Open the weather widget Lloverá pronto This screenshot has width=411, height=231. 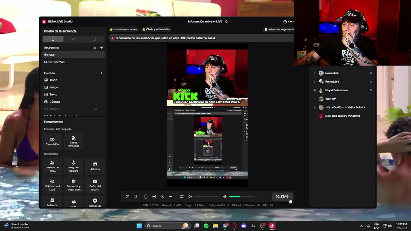pyautogui.click(x=17, y=226)
